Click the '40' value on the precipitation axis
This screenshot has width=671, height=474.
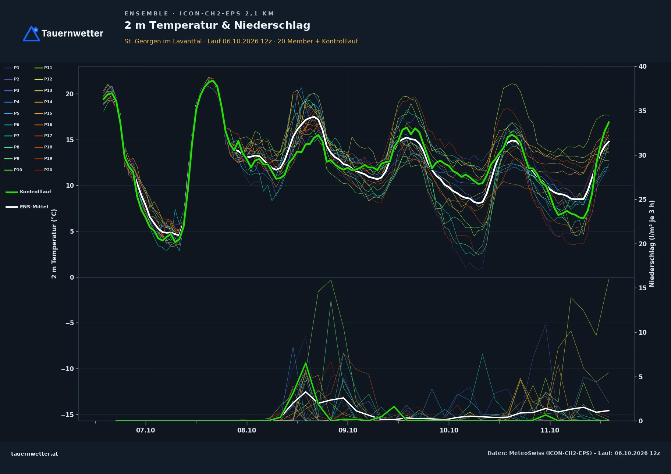643,67
